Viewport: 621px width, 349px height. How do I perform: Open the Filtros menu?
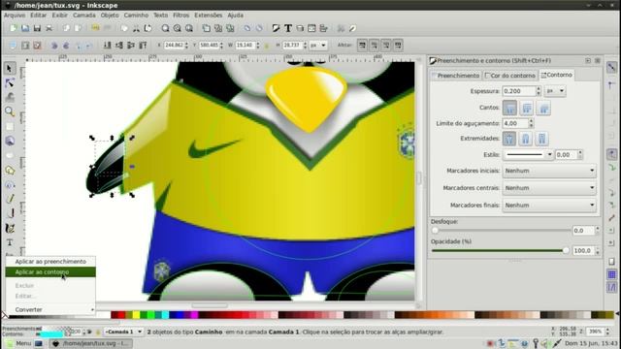[181, 16]
